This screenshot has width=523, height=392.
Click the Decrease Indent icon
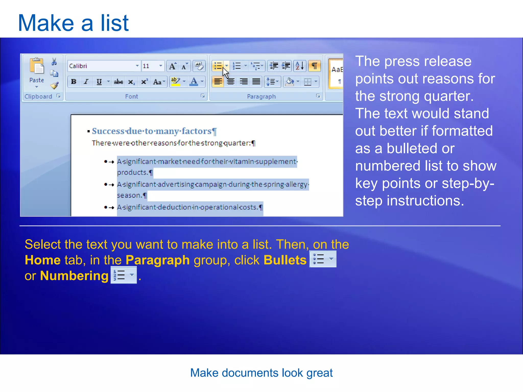point(274,66)
